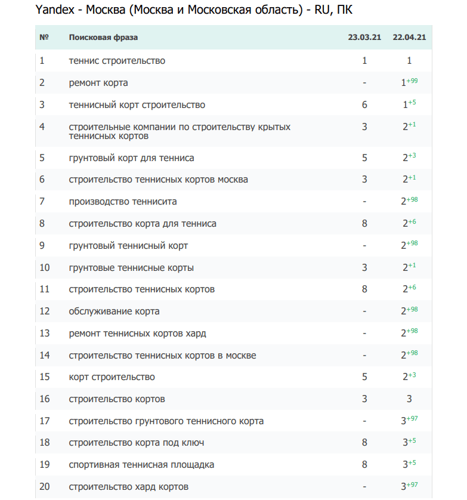Select the phrase 'производство теннисита'
The width and height of the screenshot is (467, 500).
tap(123, 202)
